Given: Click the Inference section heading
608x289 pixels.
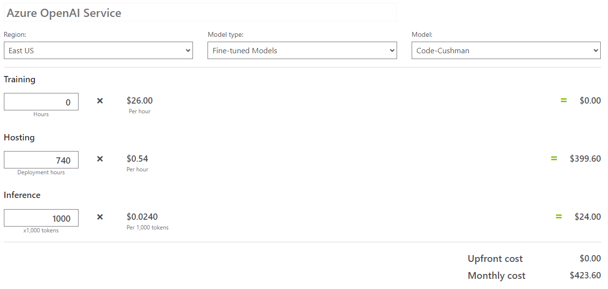Looking at the screenshot, I should 22,195.
